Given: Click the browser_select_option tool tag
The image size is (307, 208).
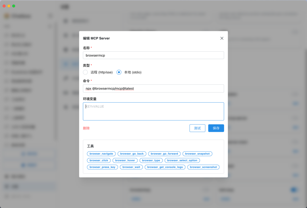Looking at the screenshot, I should pos(182,160).
